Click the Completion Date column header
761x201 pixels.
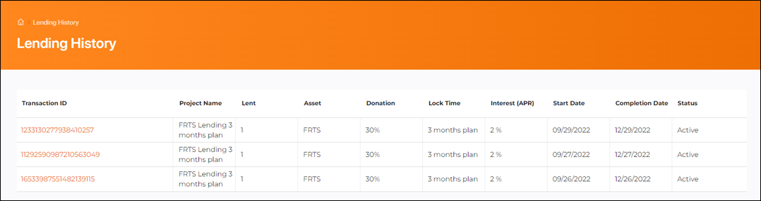pos(641,103)
